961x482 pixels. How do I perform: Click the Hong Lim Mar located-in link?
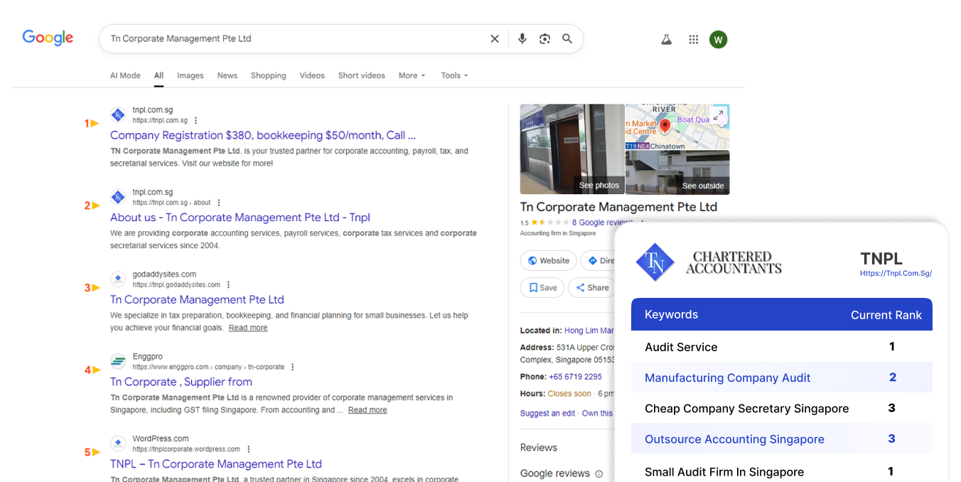pyautogui.click(x=589, y=331)
